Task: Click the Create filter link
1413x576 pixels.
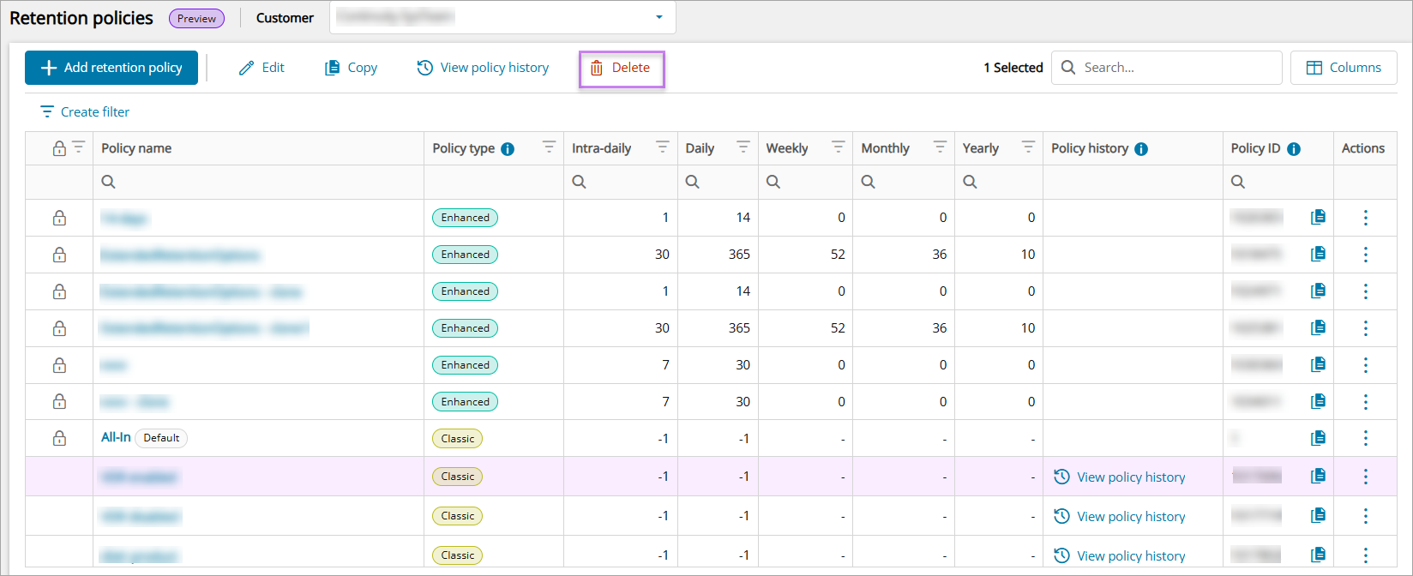Action: (x=85, y=112)
